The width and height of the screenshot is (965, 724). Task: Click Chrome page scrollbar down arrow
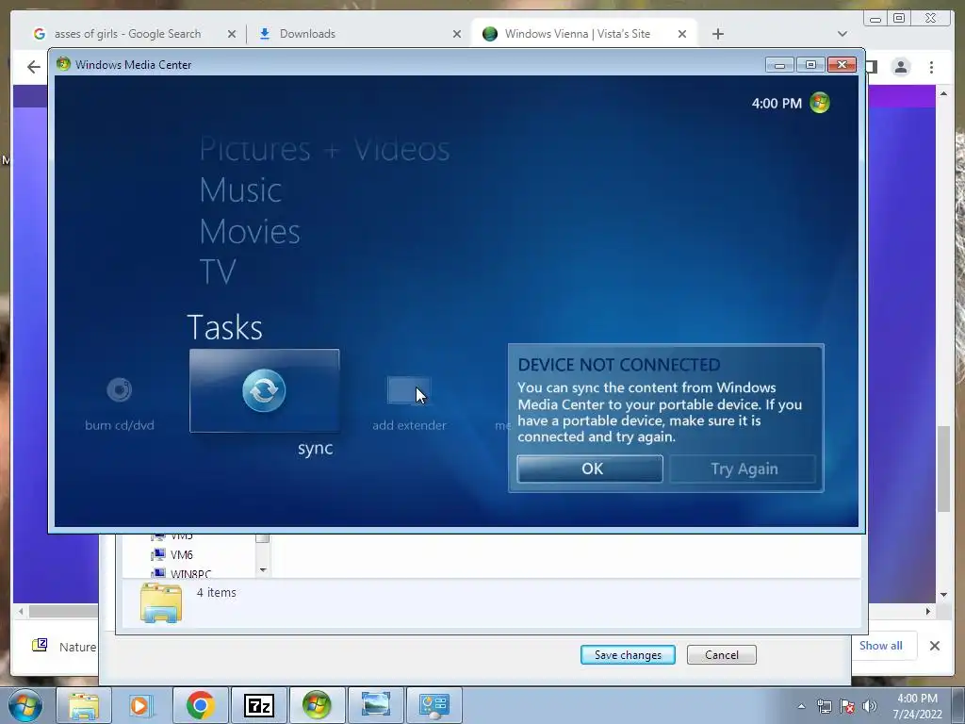coord(943,595)
